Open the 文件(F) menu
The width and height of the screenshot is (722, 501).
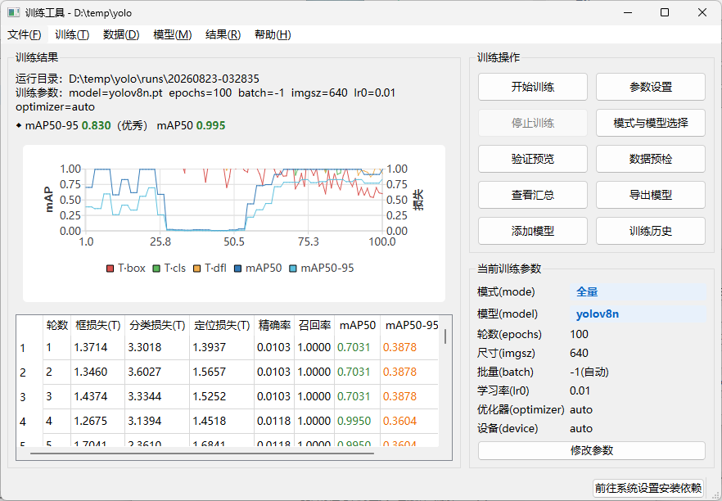[x=25, y=34]
